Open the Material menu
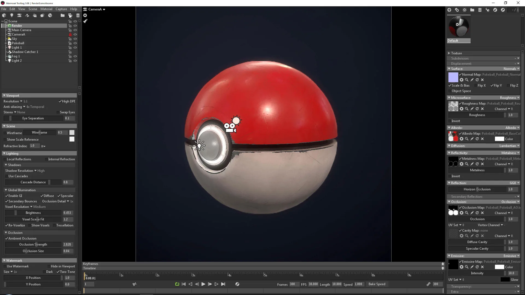The height and width of the screenshot is (295, 525). pyautogui.click(x=46, y=9)
